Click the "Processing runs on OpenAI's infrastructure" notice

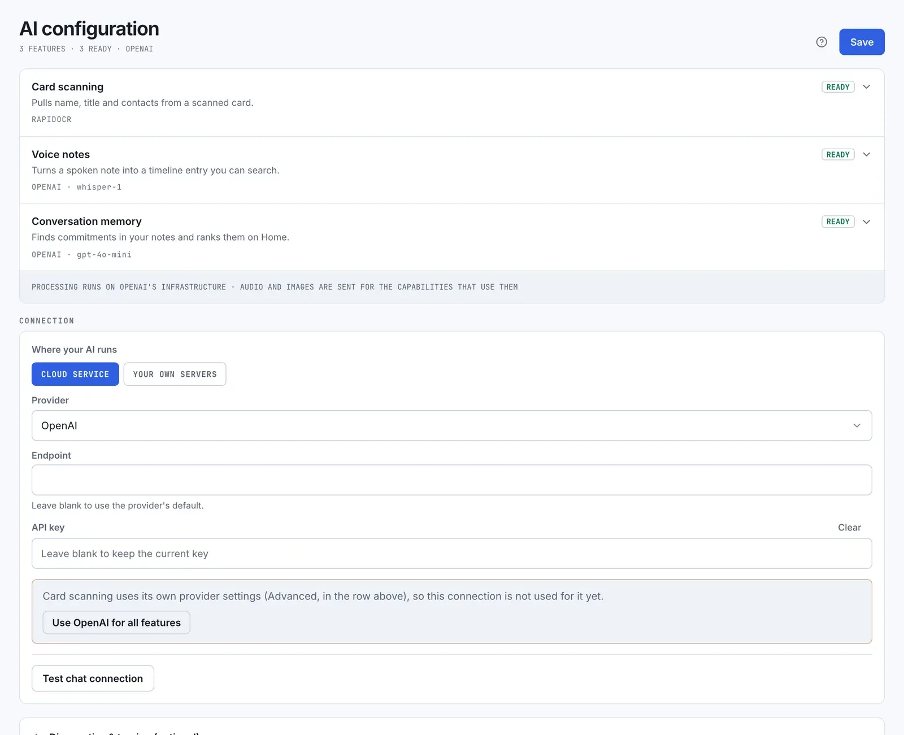pos(275,287)
